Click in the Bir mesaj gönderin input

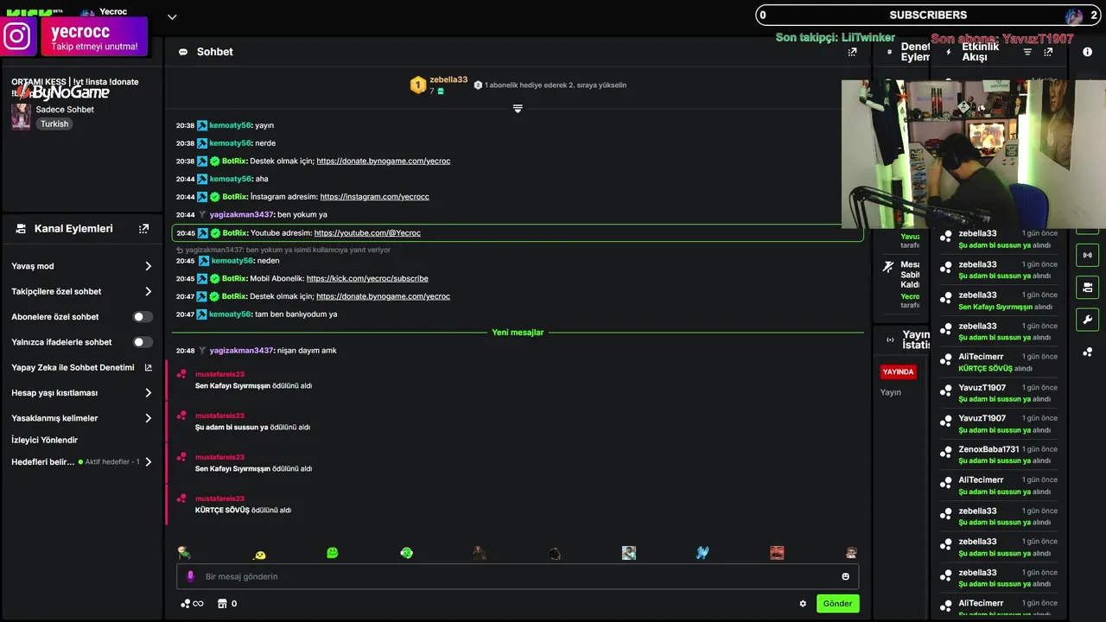point(518,576)
